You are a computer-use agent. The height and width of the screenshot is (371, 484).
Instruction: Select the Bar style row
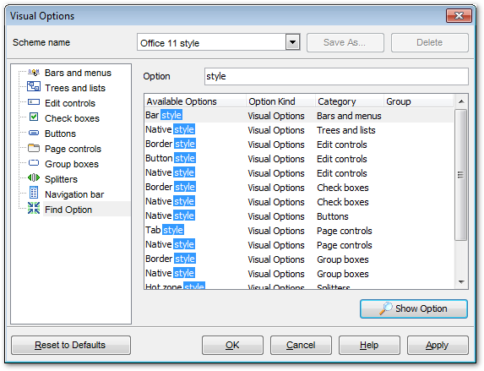(299, 116)
